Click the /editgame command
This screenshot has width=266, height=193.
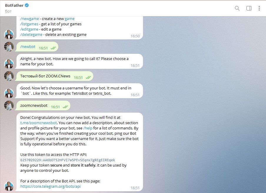29,29
